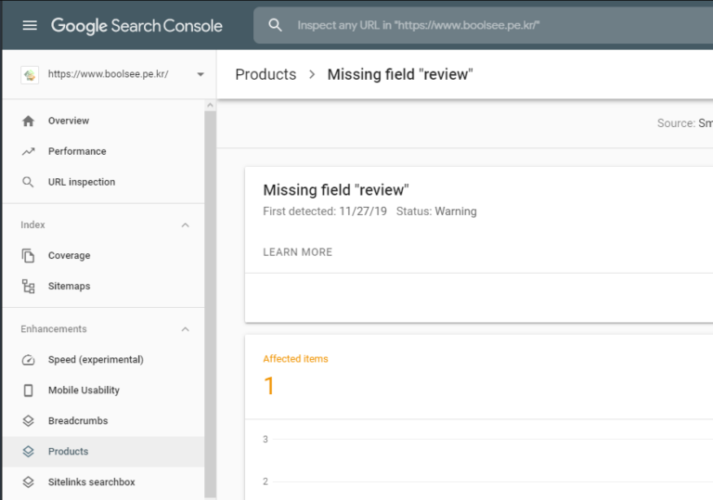The image size is (713, 500).
Task: Click the LEARN MORE button
Action: click(298, 252)
